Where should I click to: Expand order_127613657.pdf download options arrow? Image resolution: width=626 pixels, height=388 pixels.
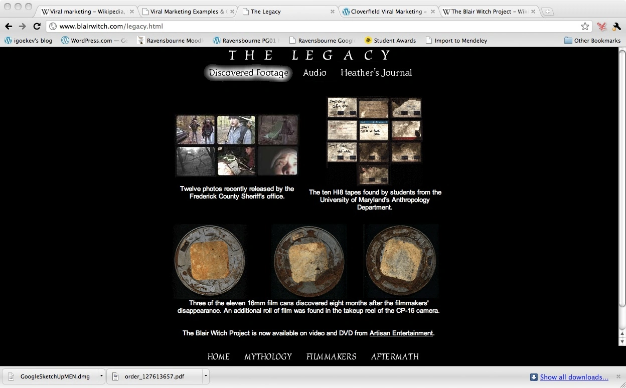point(205,376)
